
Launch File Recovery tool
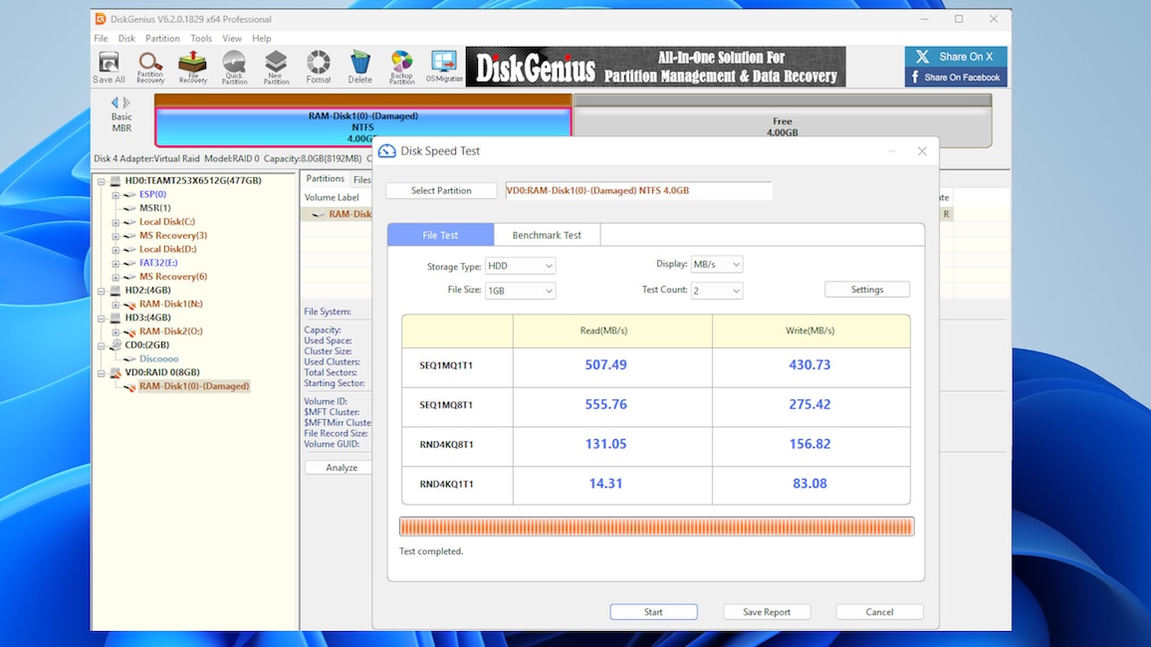click(x=192, y=67)
